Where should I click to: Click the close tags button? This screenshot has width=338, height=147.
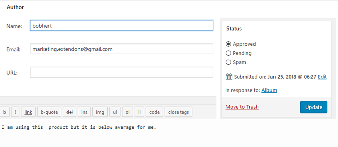pyautogui.click(x=179, y=112)
